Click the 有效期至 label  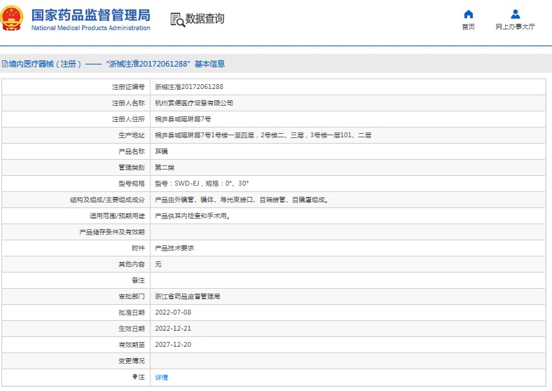132,345
